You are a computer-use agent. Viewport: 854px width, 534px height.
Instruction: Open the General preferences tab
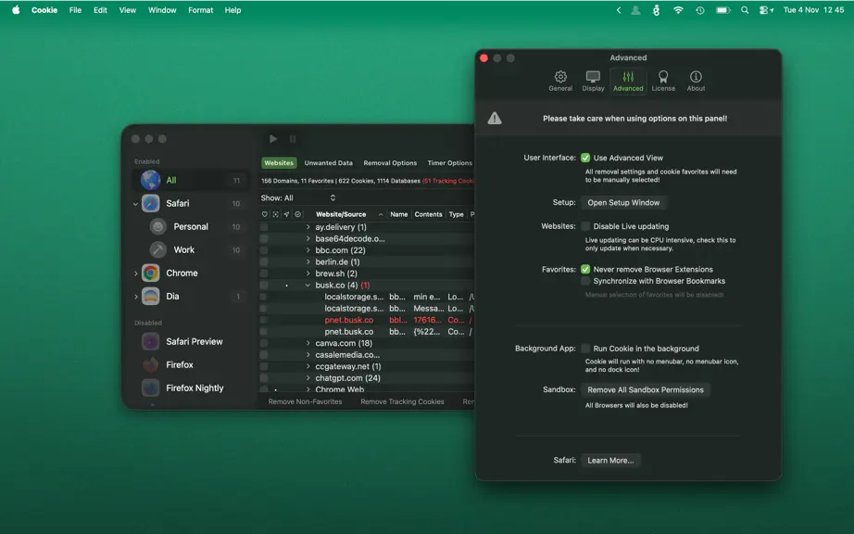click(x=559, y=81)
